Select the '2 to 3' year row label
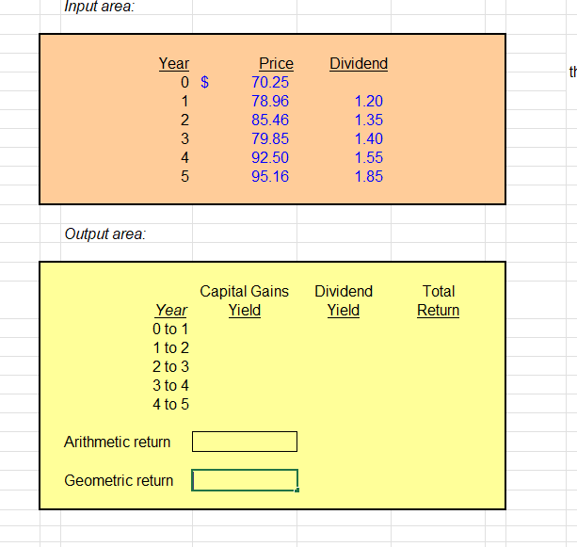Screen dimensions: 577x547 click(170, 366)
